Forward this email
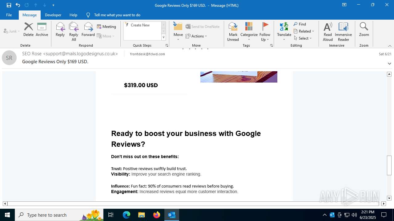 [88, 29]
